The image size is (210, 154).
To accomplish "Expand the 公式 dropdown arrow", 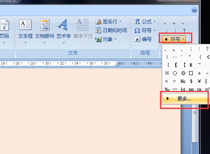I will point(155,21).
